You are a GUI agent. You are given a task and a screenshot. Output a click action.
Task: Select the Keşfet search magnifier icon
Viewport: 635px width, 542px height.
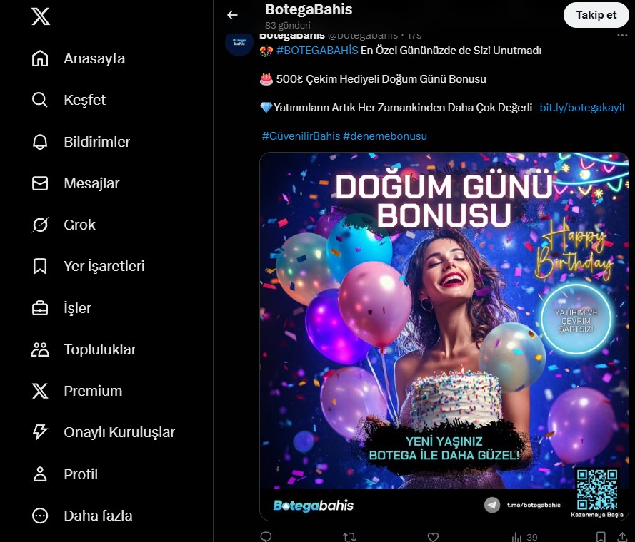(40, 100)
